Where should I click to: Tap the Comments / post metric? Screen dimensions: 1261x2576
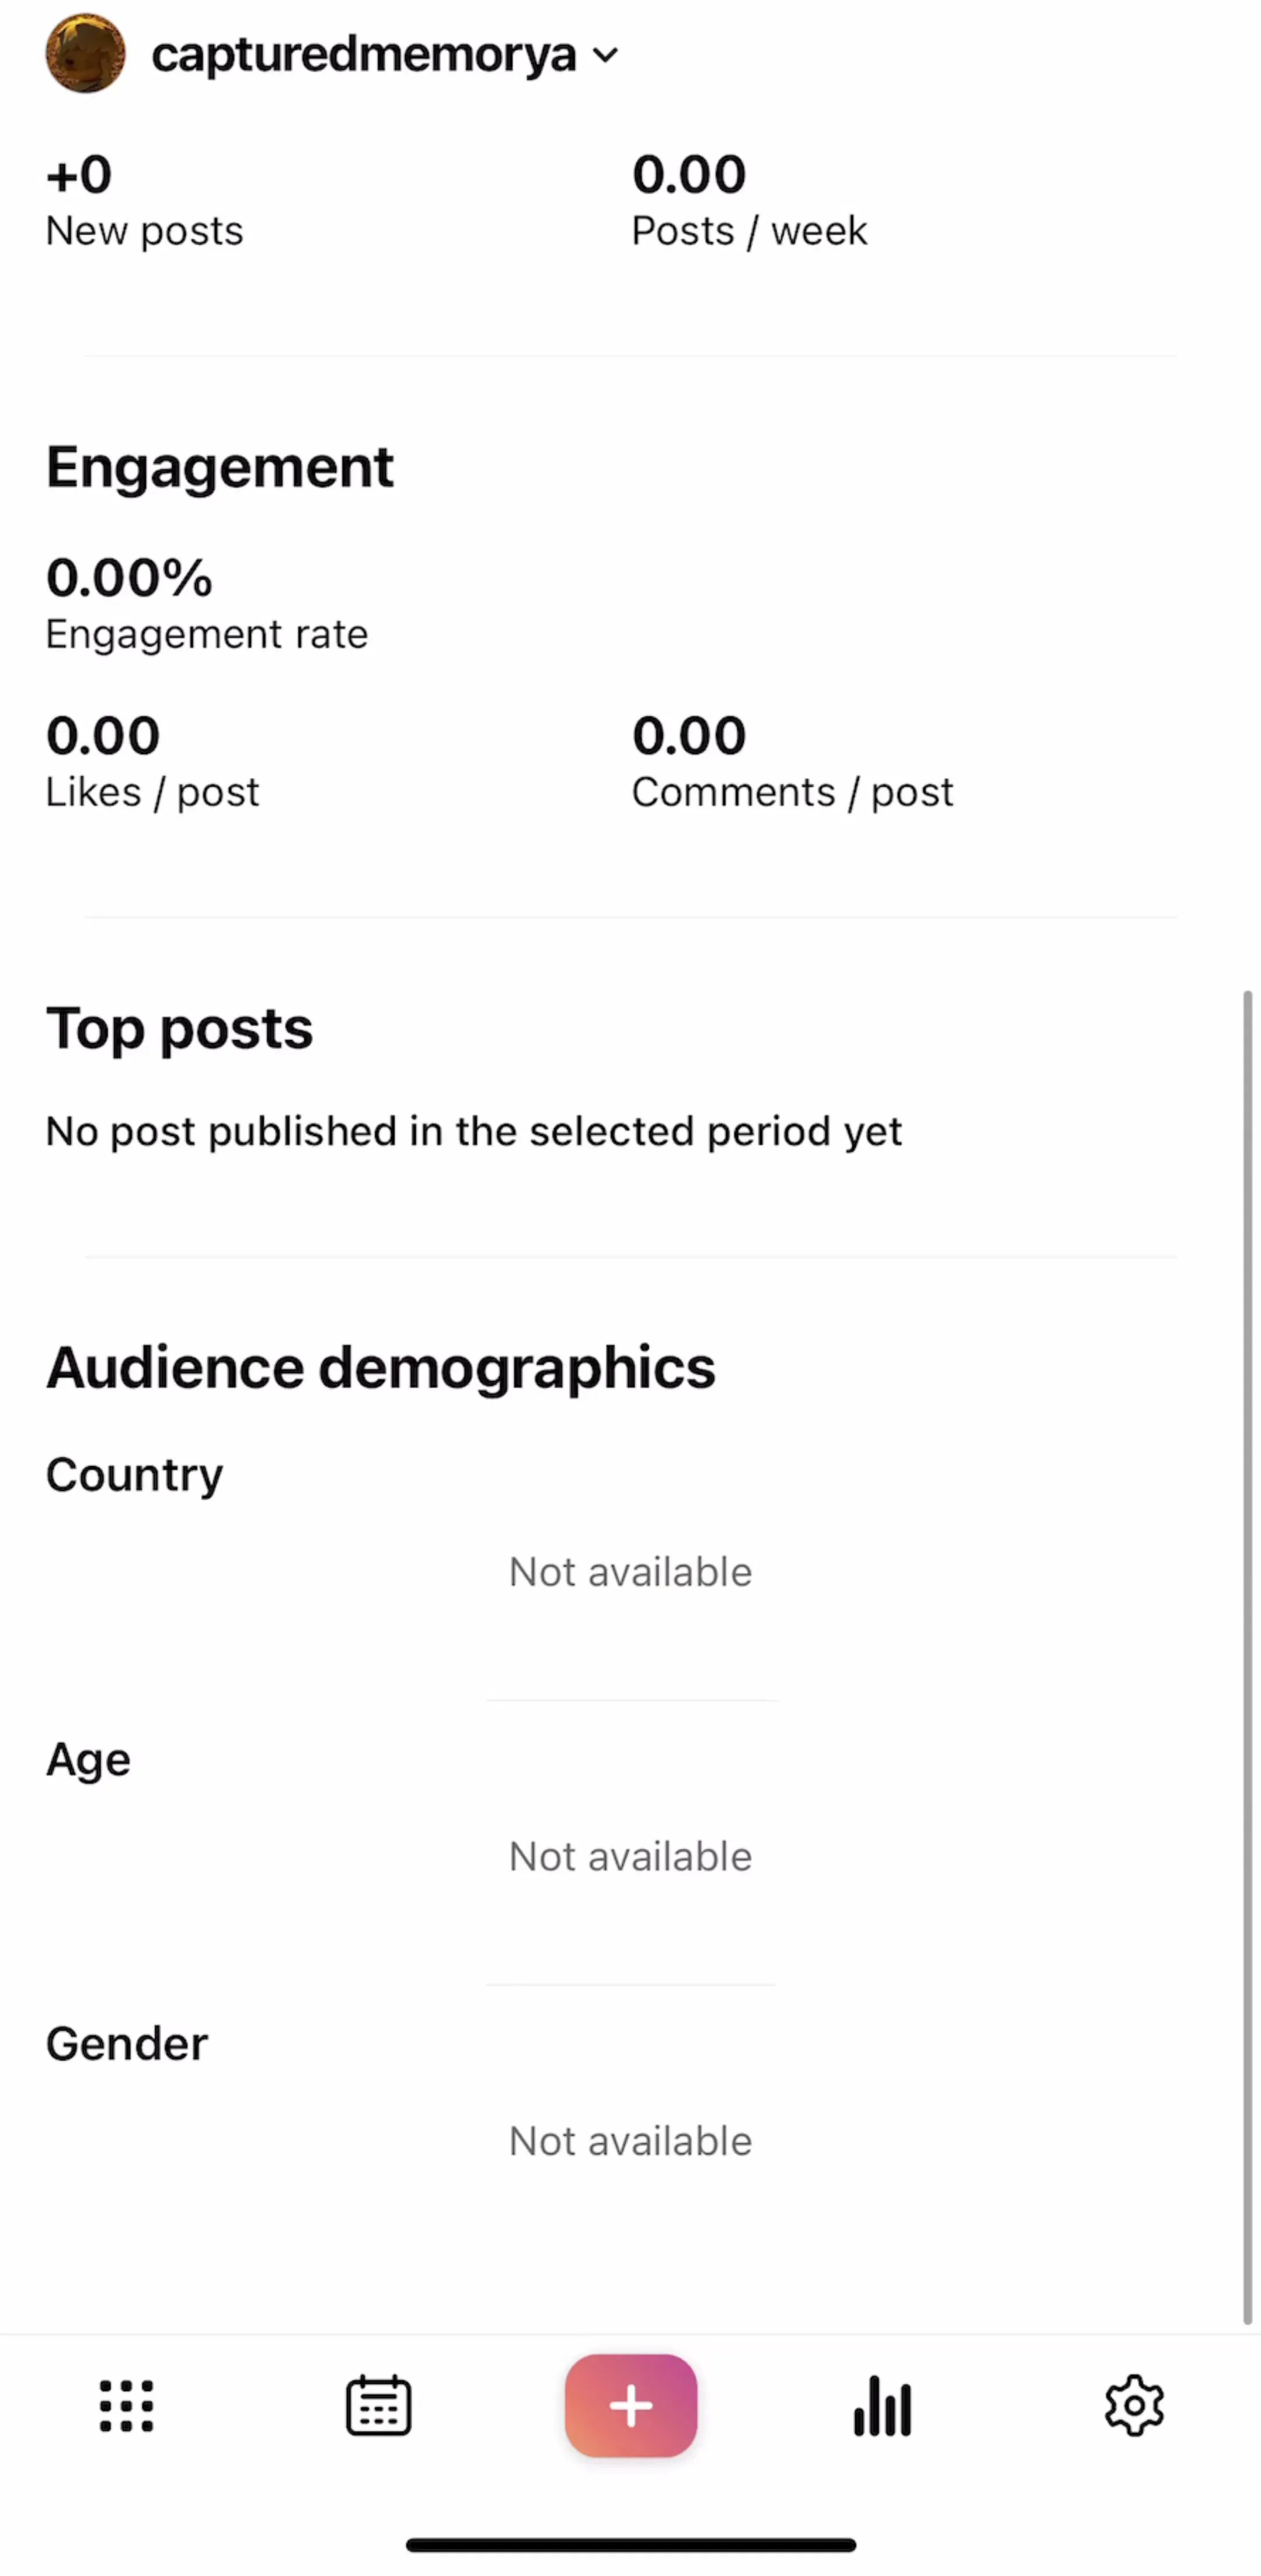click(x=793, y=761)
